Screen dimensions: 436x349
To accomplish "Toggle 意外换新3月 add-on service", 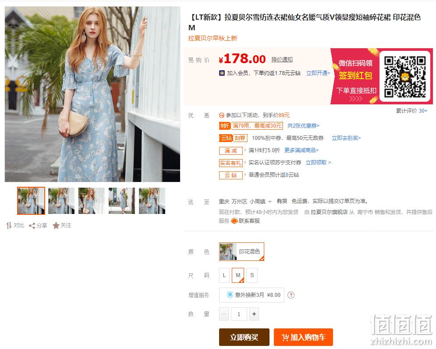I will pyautogui.click(x=252, y=295).
